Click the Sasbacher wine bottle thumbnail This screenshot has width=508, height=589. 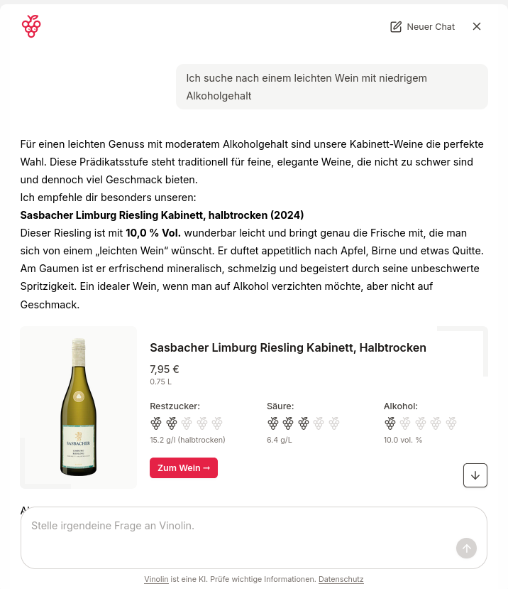pos(78,407)
